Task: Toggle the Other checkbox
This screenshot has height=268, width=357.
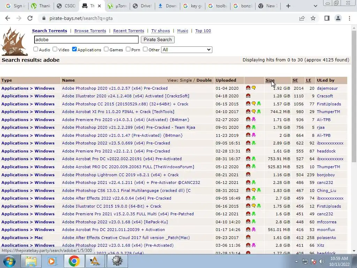Action: (145, 49)
